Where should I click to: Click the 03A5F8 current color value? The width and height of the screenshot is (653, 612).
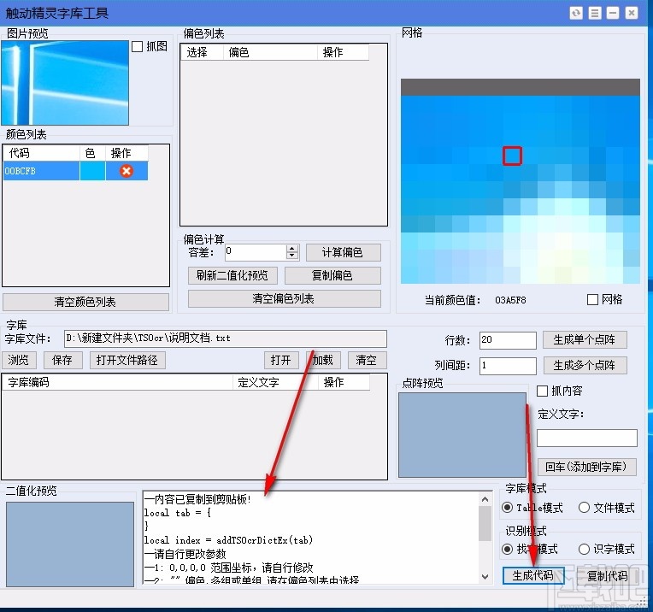(x=510, y=300)
